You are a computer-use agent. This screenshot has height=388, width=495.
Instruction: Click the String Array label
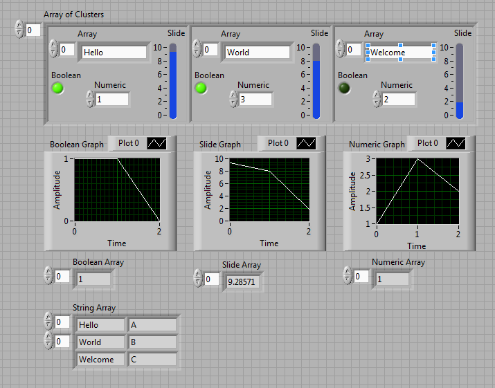click(94, 308)
